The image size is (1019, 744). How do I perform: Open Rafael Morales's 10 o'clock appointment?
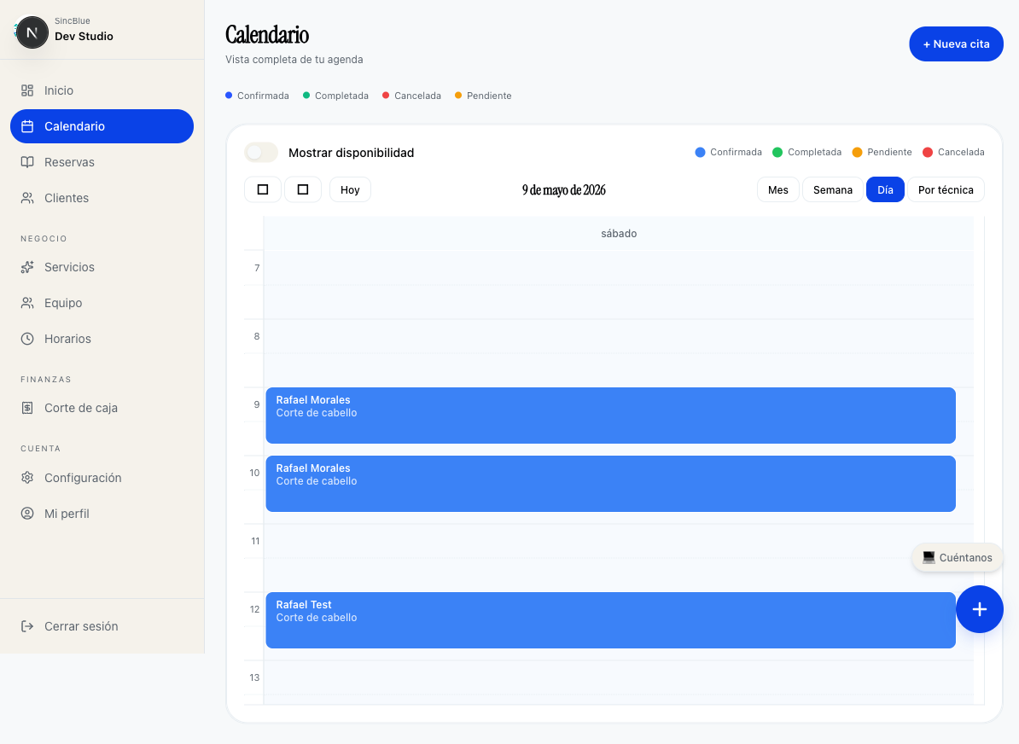(610, 484)
